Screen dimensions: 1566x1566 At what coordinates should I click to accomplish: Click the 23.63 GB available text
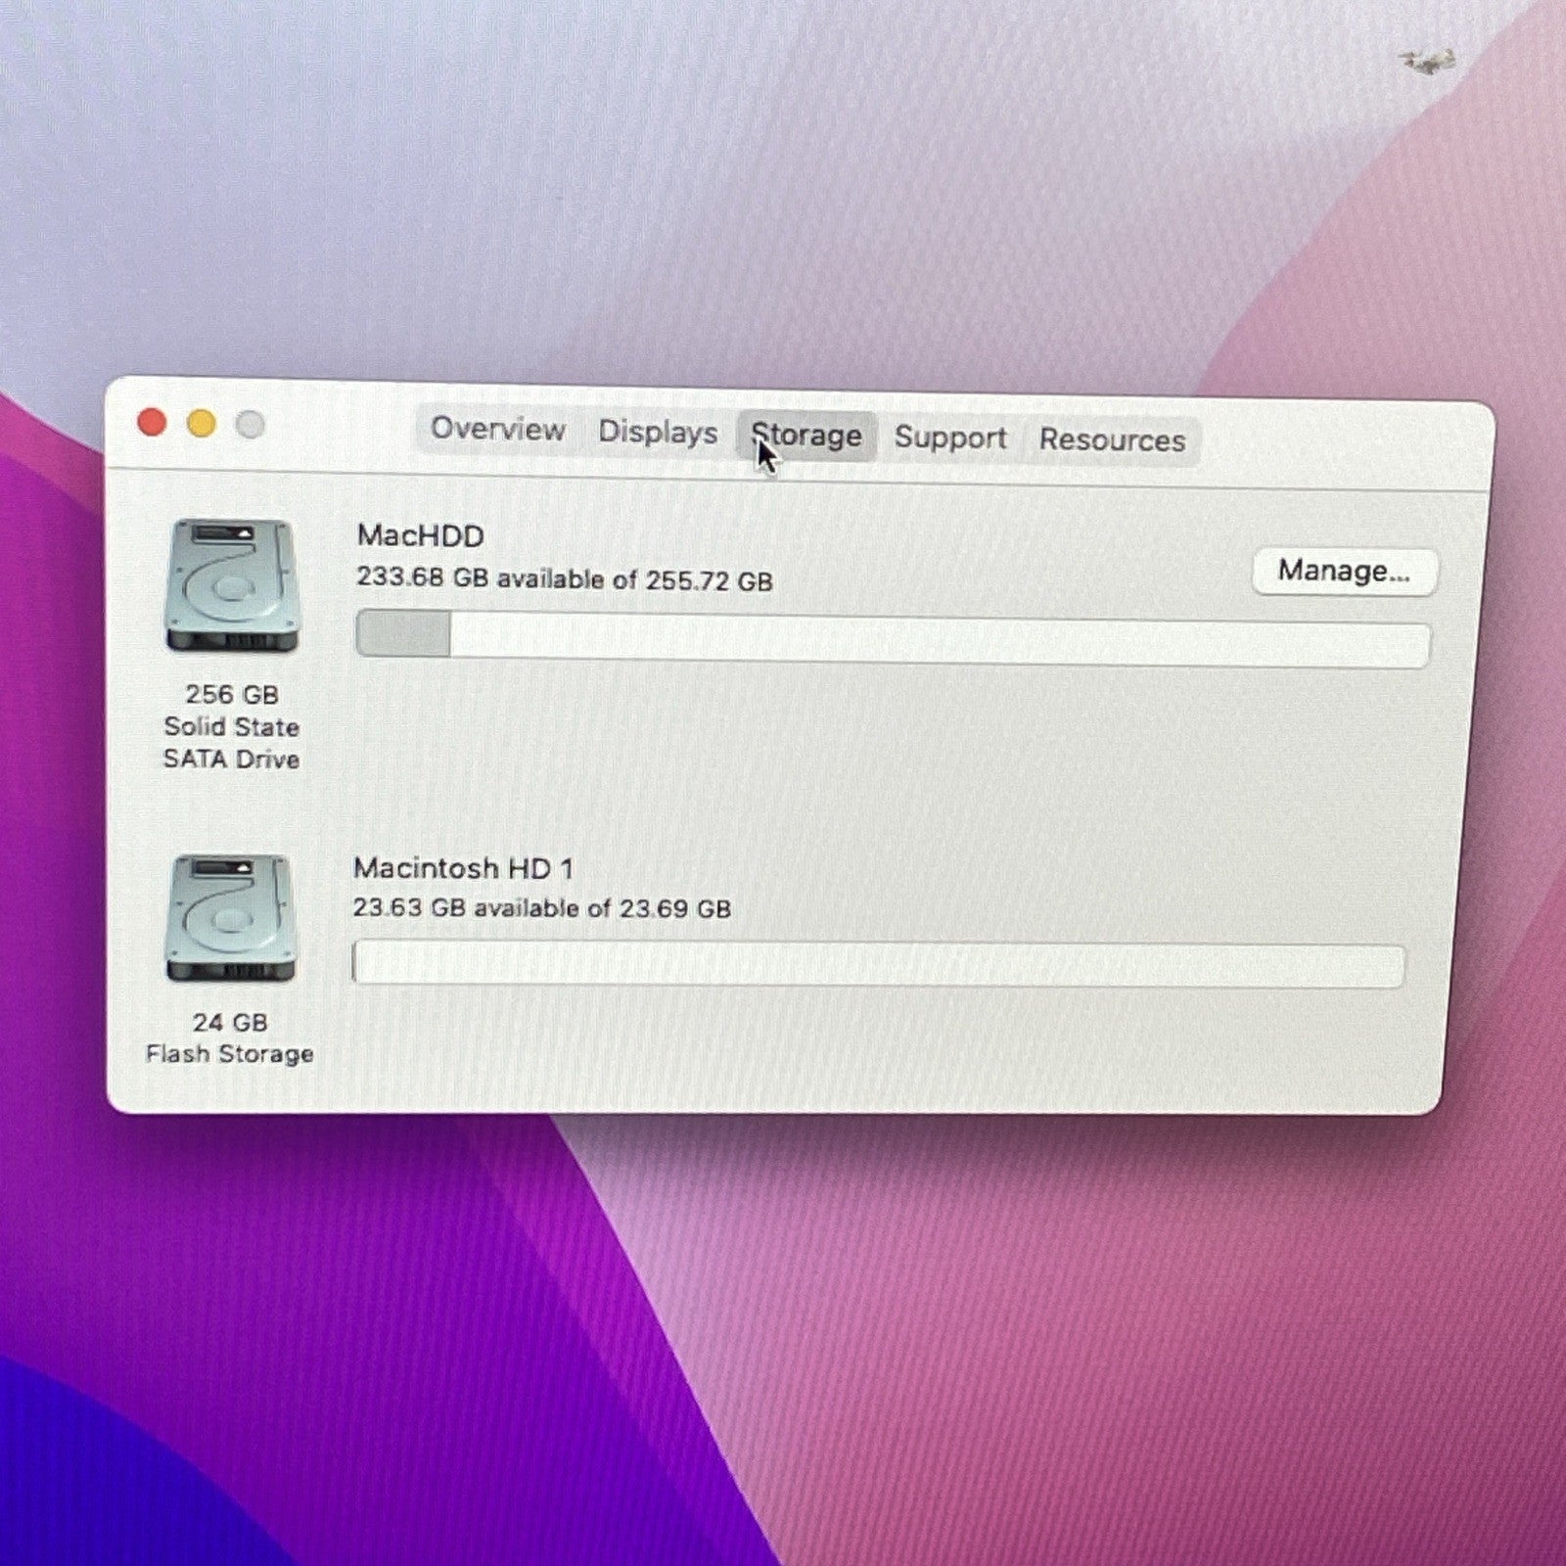click(541, 908)
